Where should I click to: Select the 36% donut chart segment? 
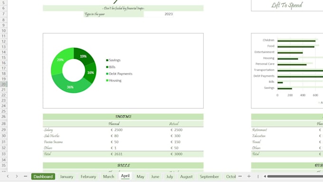(x=70, y=87)
